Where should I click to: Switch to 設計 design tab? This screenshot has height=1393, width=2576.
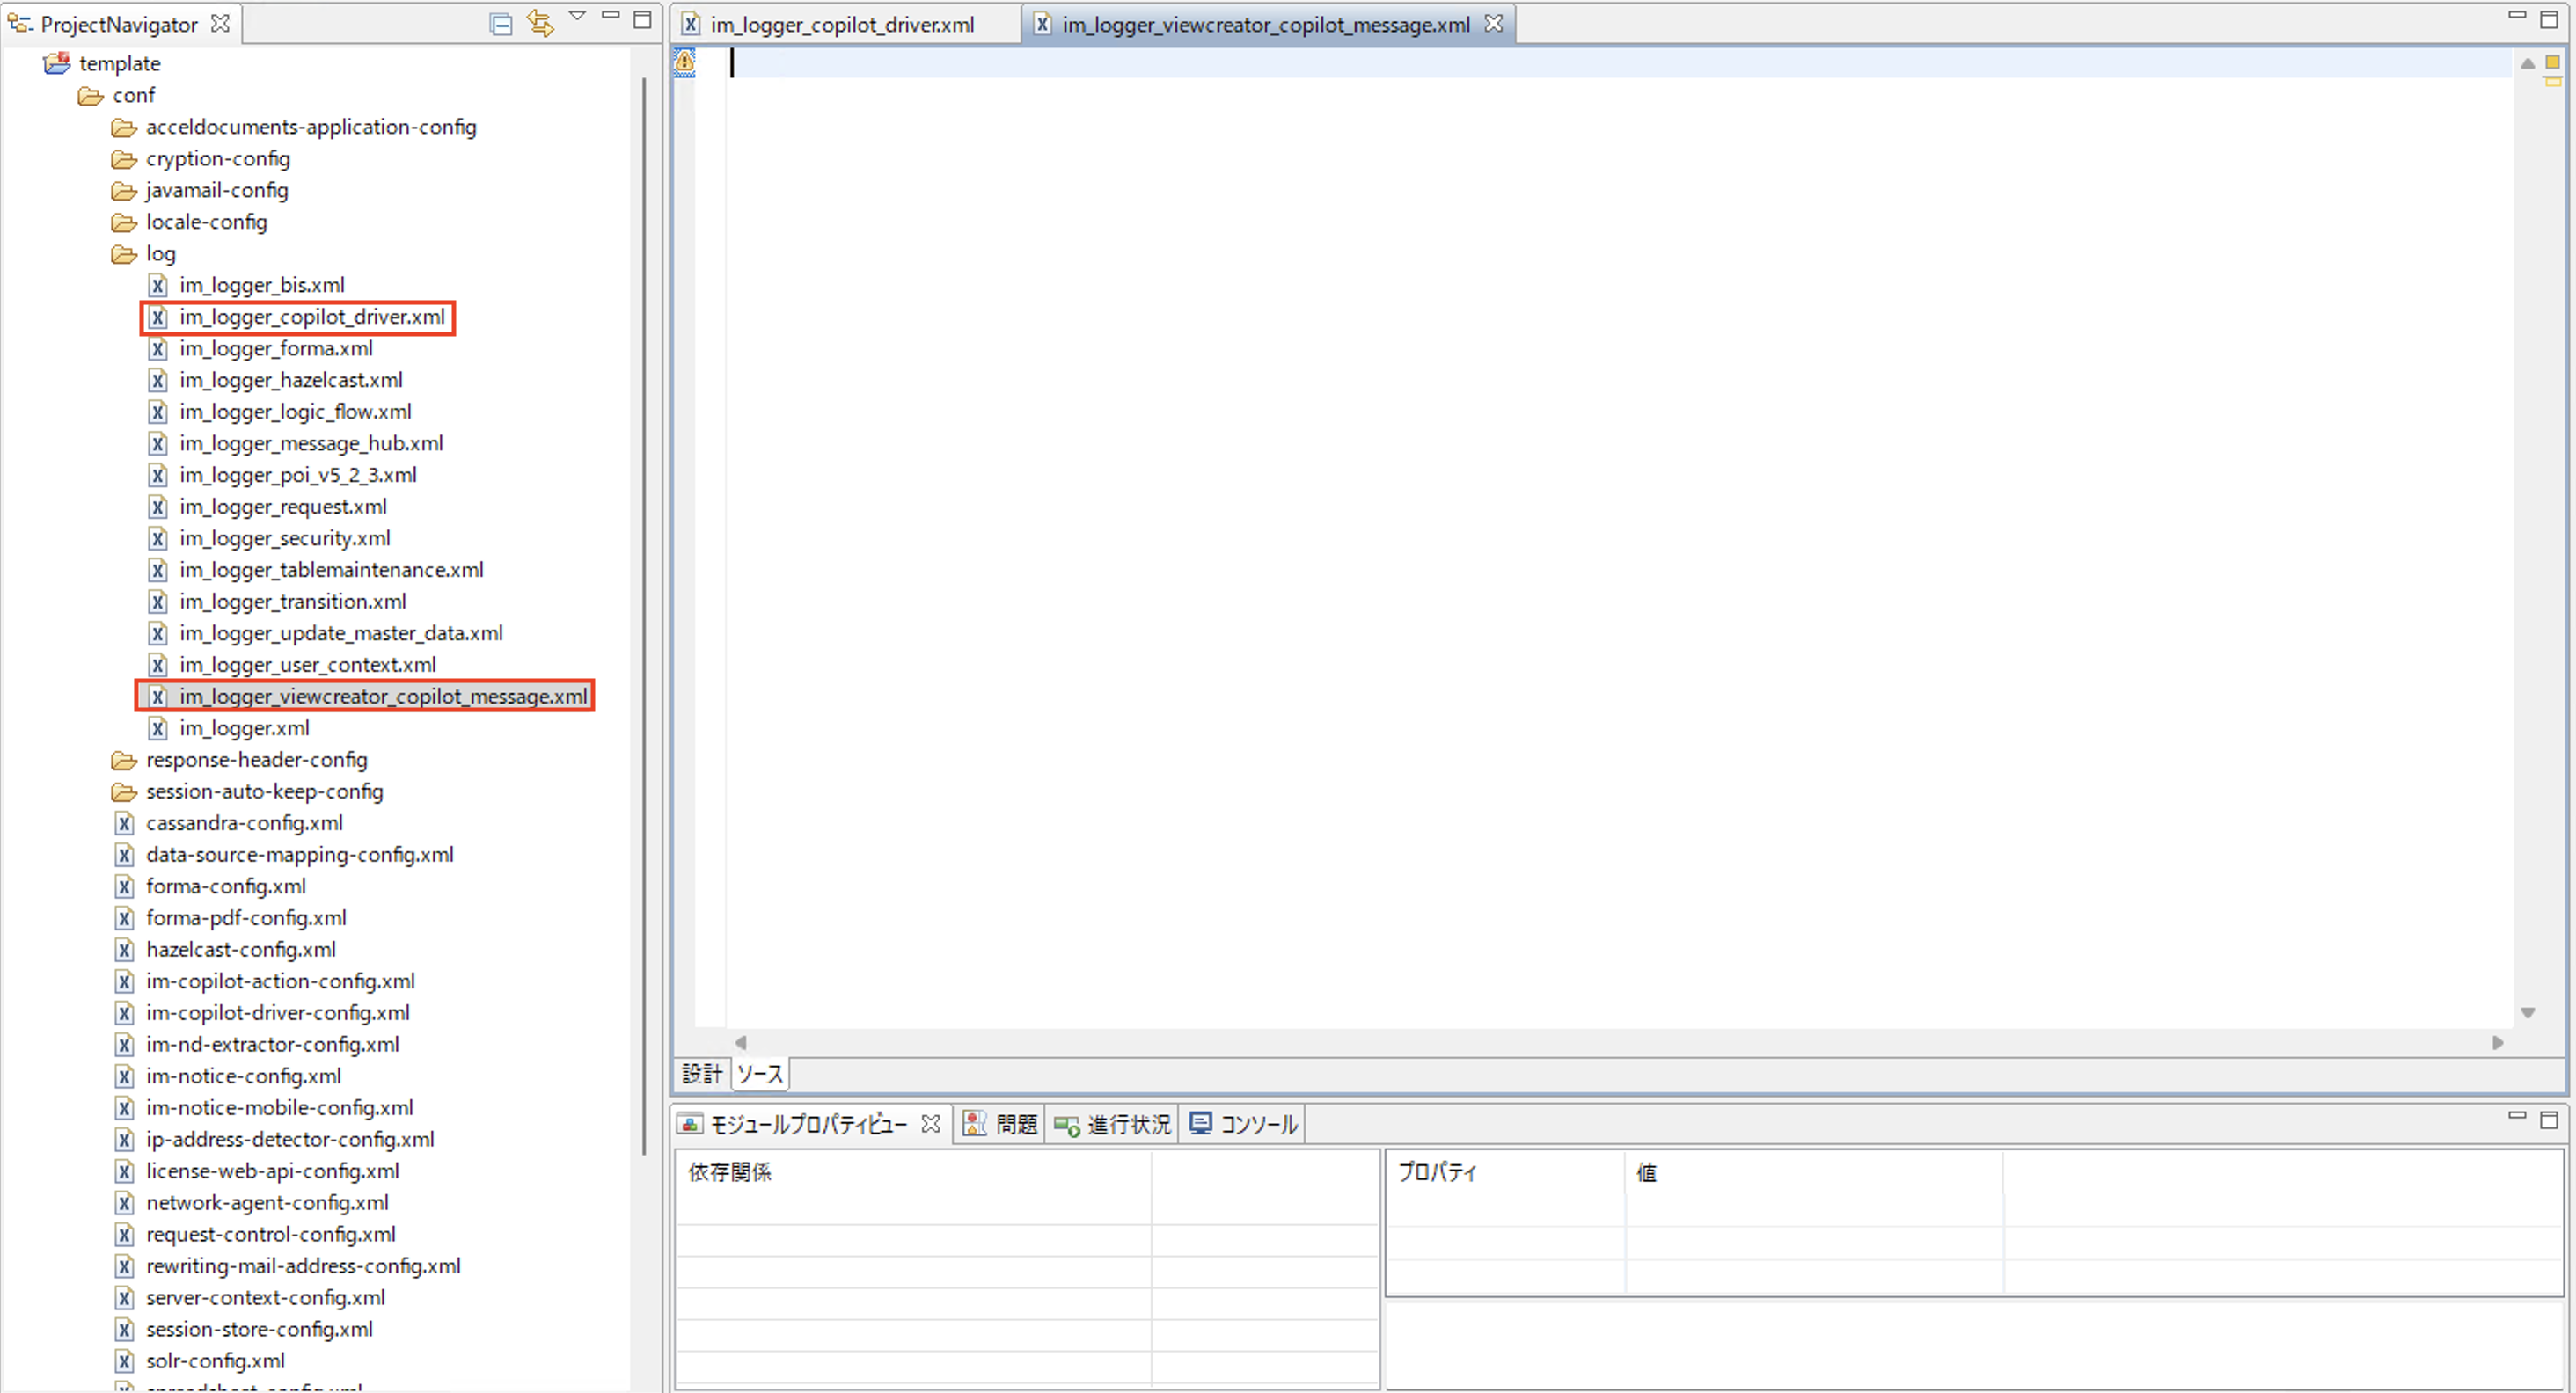click(702, 1075)
